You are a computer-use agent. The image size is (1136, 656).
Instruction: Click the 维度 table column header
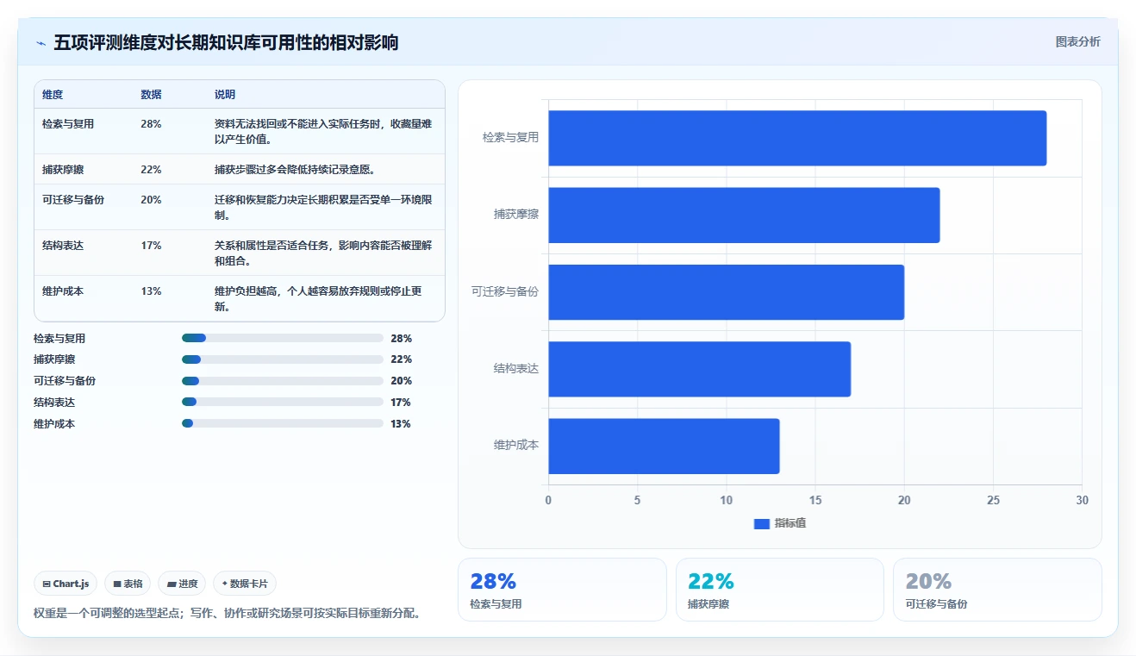(53, 95)
